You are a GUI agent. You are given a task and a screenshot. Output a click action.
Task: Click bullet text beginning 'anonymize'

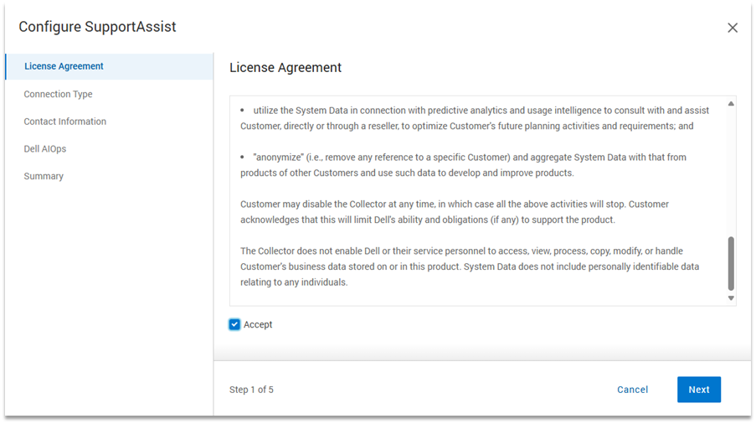pos(463,165)
